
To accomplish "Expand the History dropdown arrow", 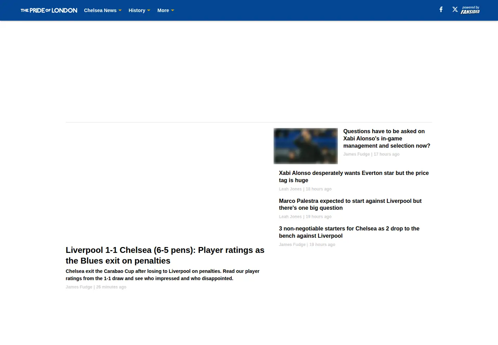I will (149, 10).
